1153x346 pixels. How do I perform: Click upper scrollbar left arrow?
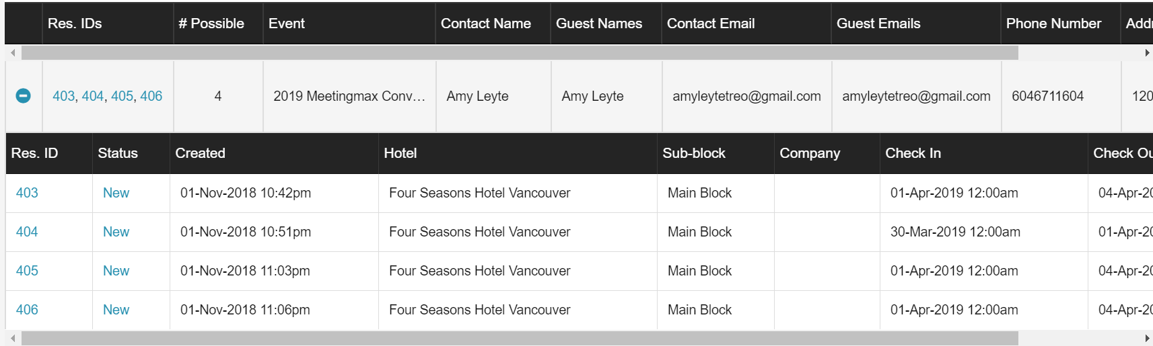tap(12, 53)
